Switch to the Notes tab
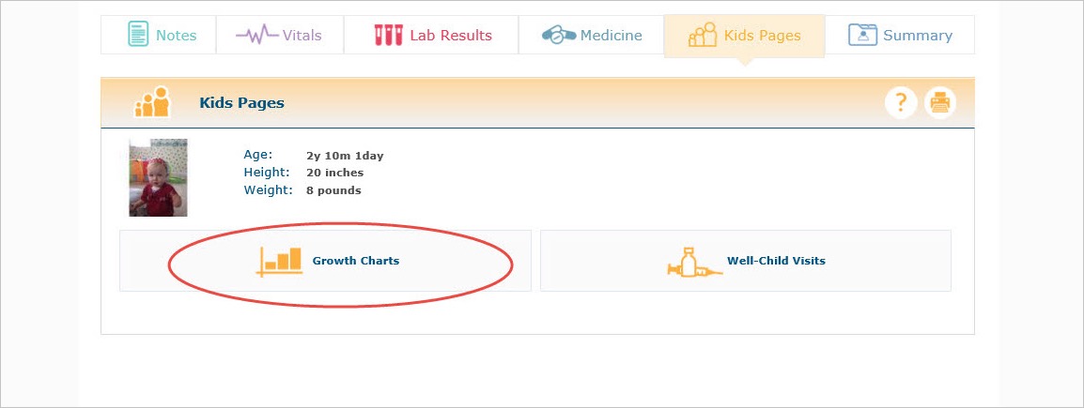Viewport: 1084px width, 408px height. tap(159, 35)
